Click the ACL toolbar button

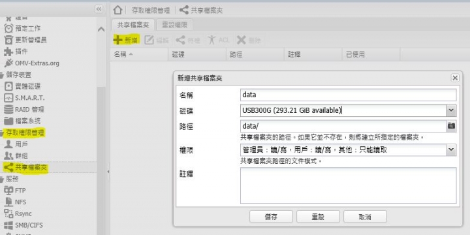click(x=219, y=40)
